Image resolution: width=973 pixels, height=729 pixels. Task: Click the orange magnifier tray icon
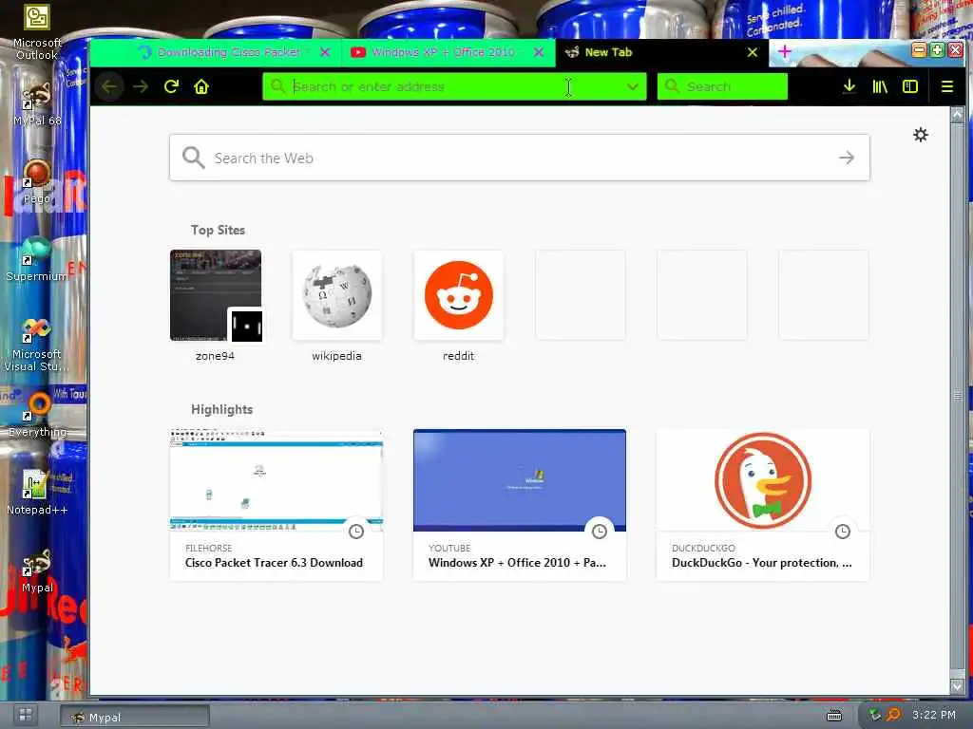(x=893, y=716)
